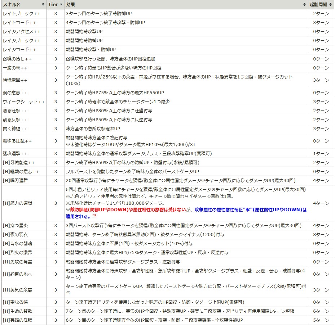Click the sort arrows in 効果 header
Image resolution: width=335 pixels, height=325 pixels.
point(305,4)
